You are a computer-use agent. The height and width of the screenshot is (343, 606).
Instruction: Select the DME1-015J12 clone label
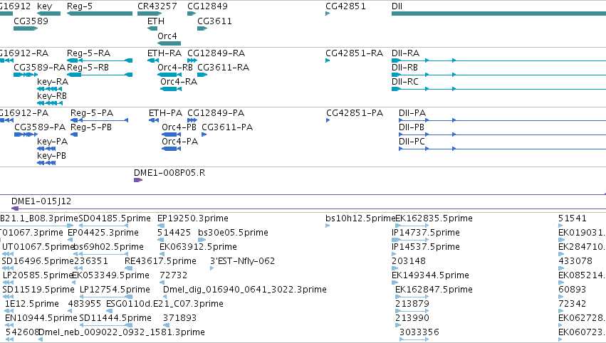click(x=41, y=201)
